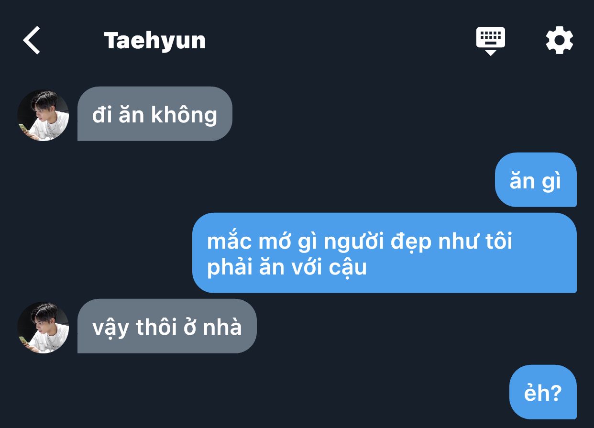Image resolution: width=594 pixels, height=428 pixels.
Task: Open chat settings via the gear icon
Action: 560,40
